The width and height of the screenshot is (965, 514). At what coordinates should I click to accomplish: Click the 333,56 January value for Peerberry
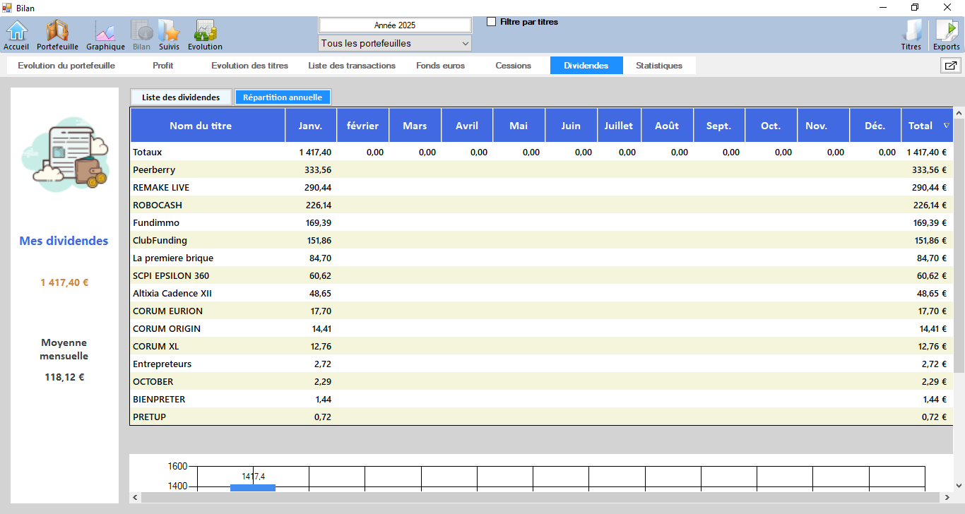pyautogui.click(x=318, y=169)
